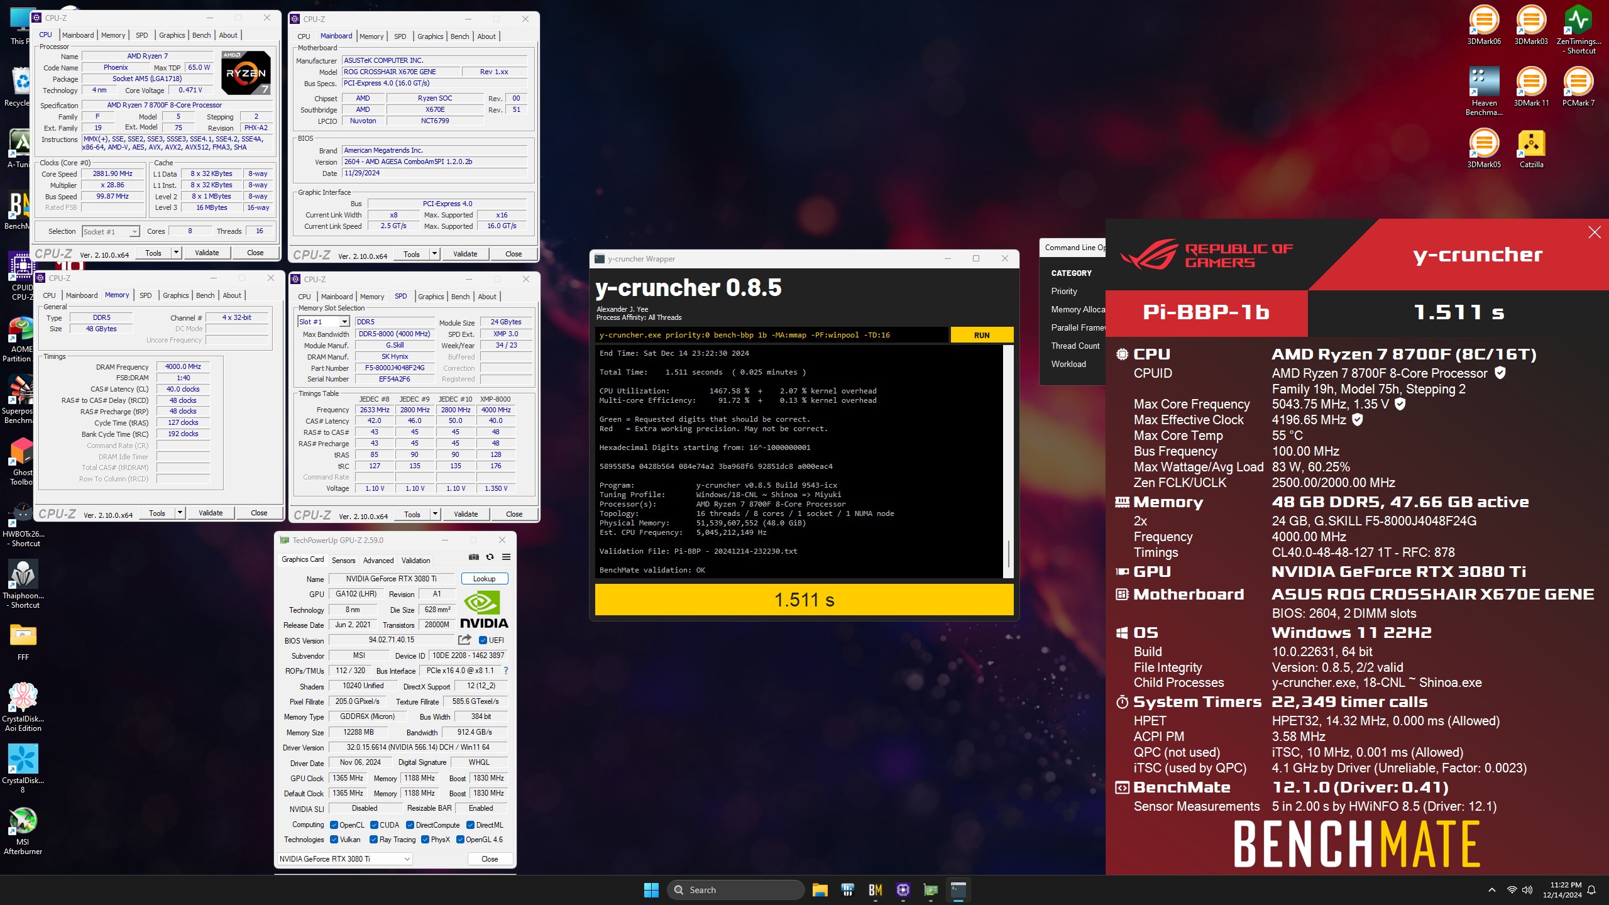Launch PCMark 7 desktop icon

pyautogui.click(x=1578, y=87)
